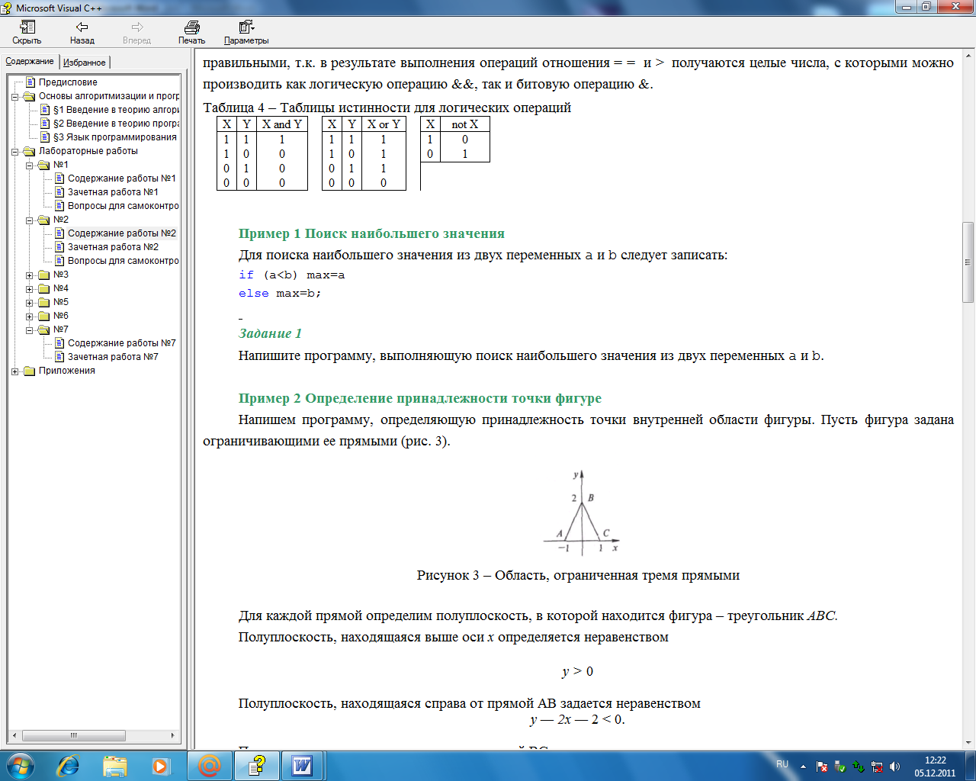Click the №6 folder icon
Viewport: 976px width, 781px height.
43,316
